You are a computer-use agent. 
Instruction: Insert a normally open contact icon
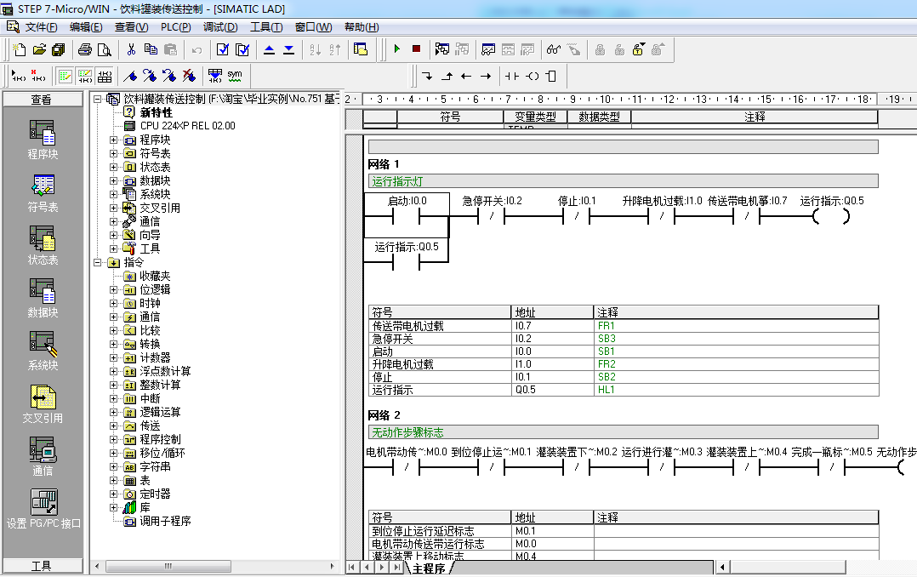[510, 77]
